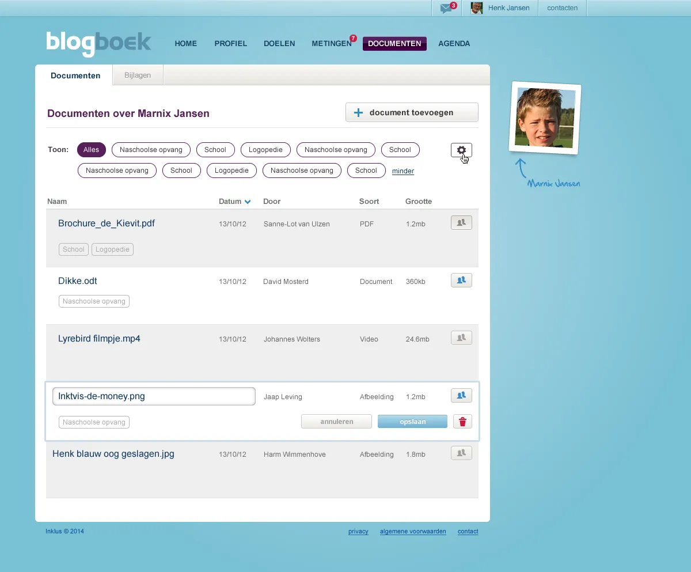The image size is (691, 572).
Task: Click the sharing icon for Lyrebird filmpje.mp4
Action: coord(461,338)
